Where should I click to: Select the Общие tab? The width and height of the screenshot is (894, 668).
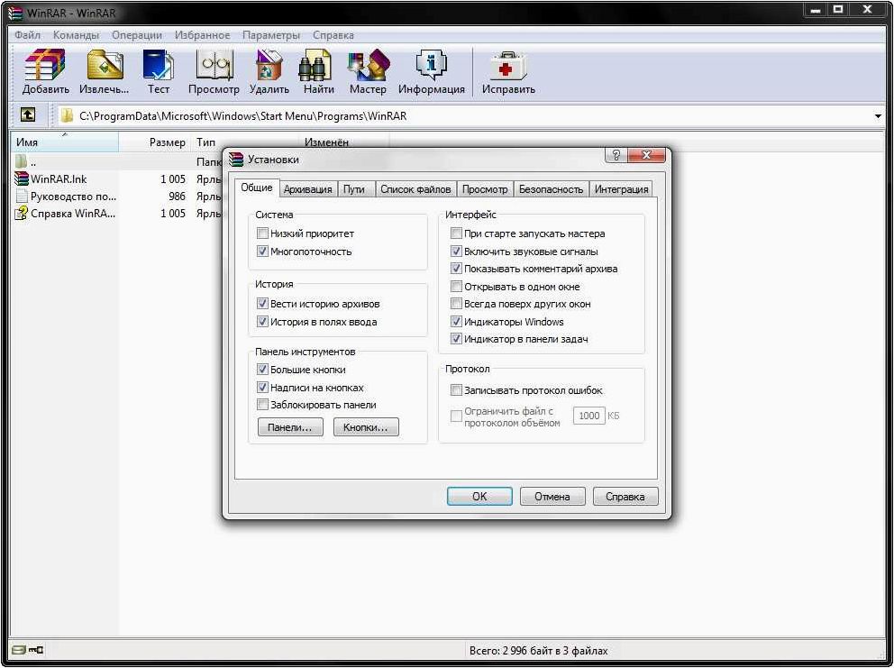coord(257,188)
